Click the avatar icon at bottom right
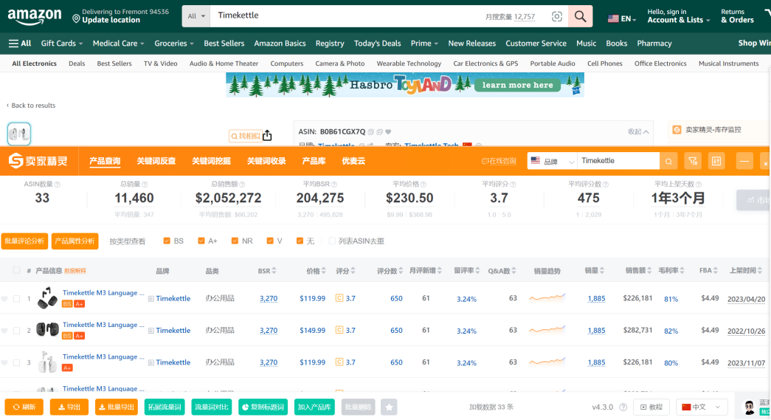771x420 pixels. pyautogui.click(x=749, y=407)
